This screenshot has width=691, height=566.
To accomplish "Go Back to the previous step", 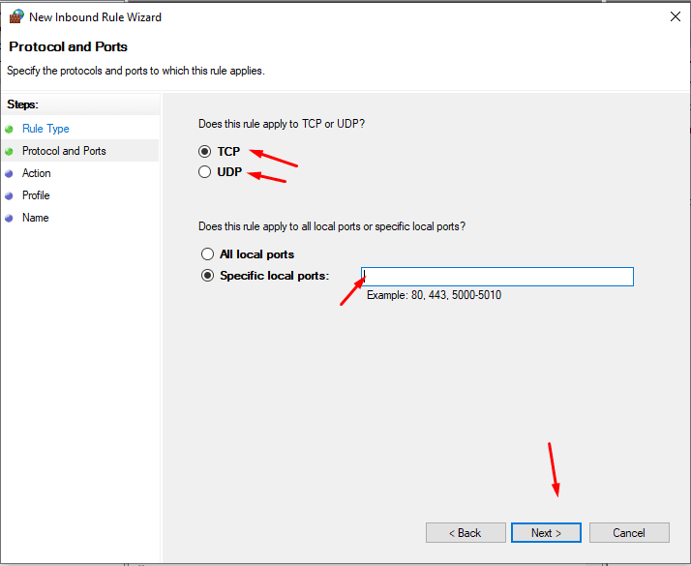I will click(466, 533).
